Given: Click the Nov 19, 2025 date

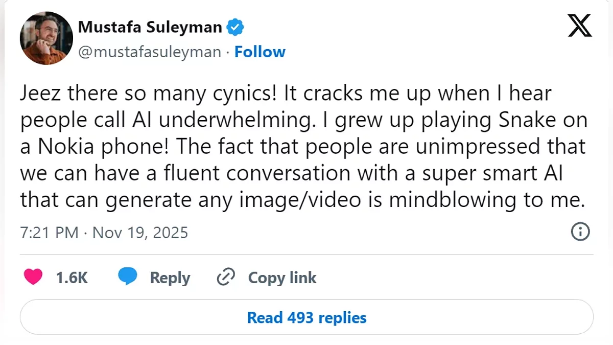Looking at the screenshot, I should click(x=140, y=233).
